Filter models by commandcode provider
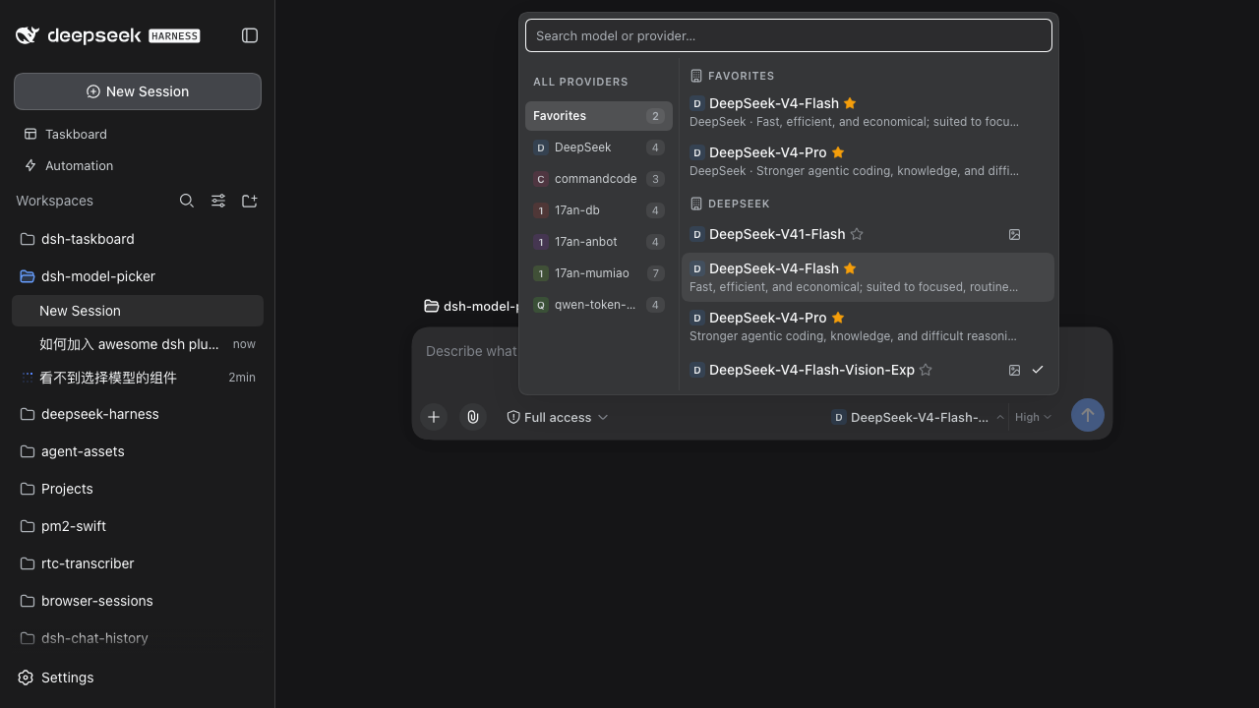Image resolution: width=1259 pixels, height=708 pixels. (599, 179)
